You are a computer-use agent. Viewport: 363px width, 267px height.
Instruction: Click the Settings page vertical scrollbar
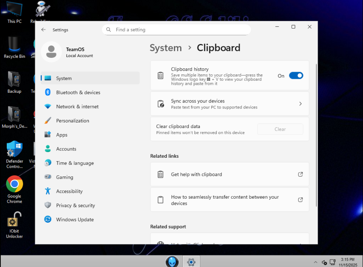[316, 135]
